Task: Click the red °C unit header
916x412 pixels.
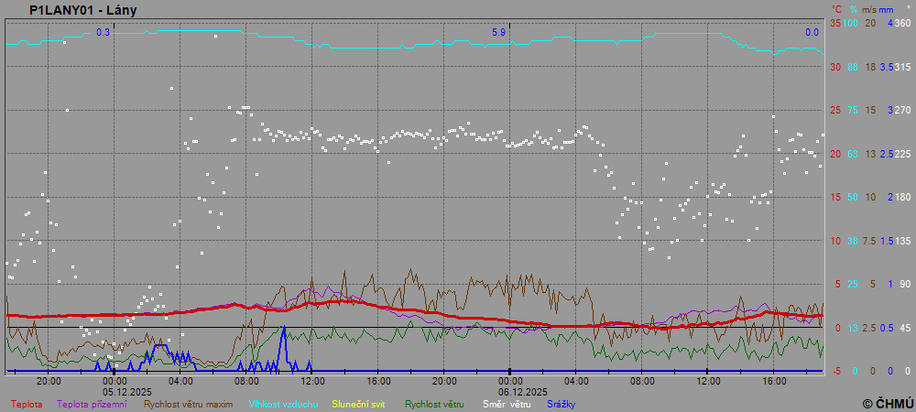Action: pos(835,9)
